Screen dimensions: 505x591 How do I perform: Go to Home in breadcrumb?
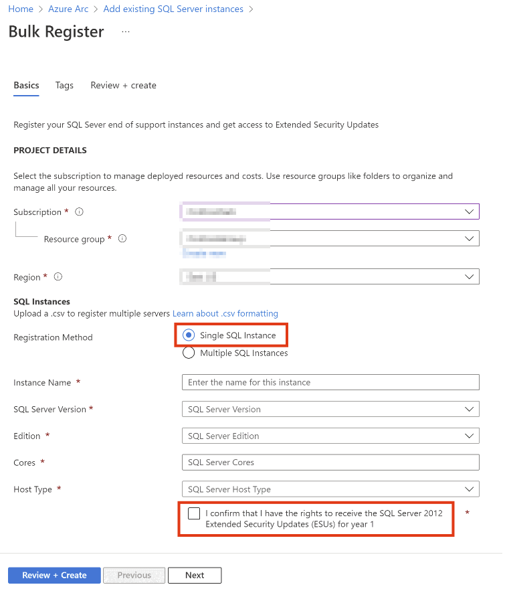pyautogui.click(x=21, y=9)
